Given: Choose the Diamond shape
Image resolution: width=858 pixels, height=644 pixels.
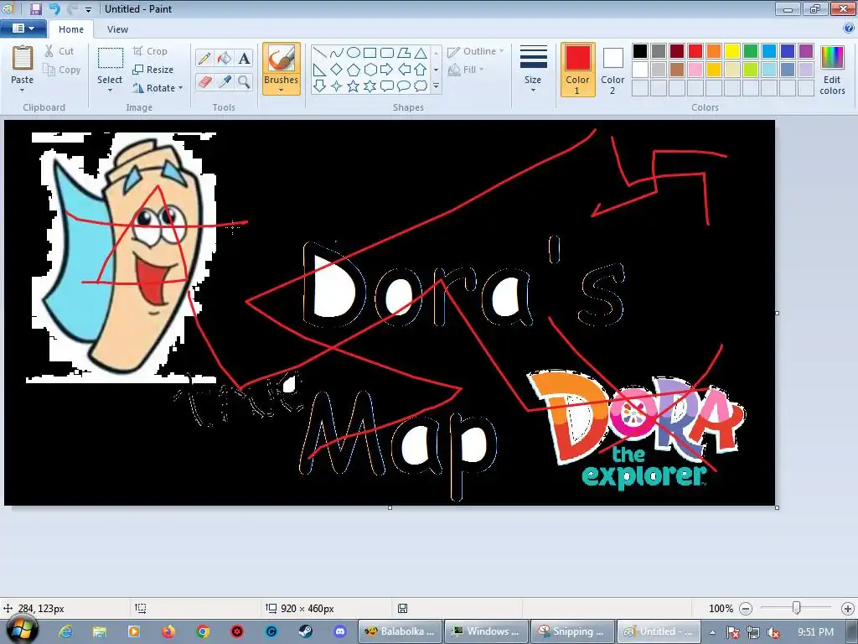Looking at the screenshot, I should [x=337, y=70].
